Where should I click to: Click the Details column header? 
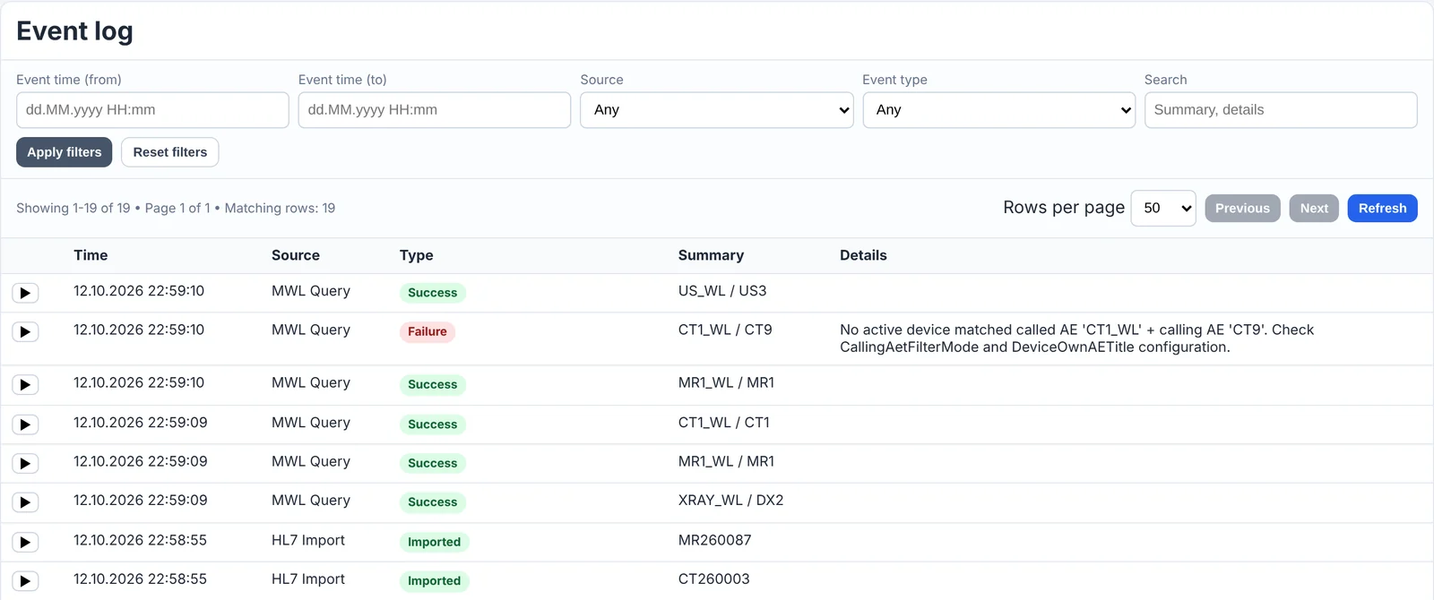863,255
